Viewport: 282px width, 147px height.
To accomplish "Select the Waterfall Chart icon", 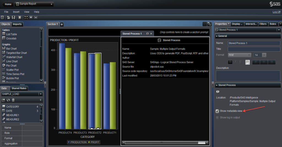I will click(4, 57).
